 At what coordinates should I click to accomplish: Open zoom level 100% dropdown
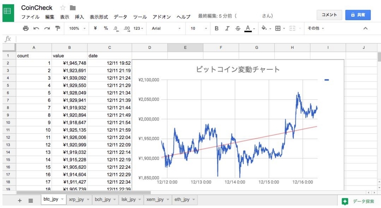[x=77, y=28]
